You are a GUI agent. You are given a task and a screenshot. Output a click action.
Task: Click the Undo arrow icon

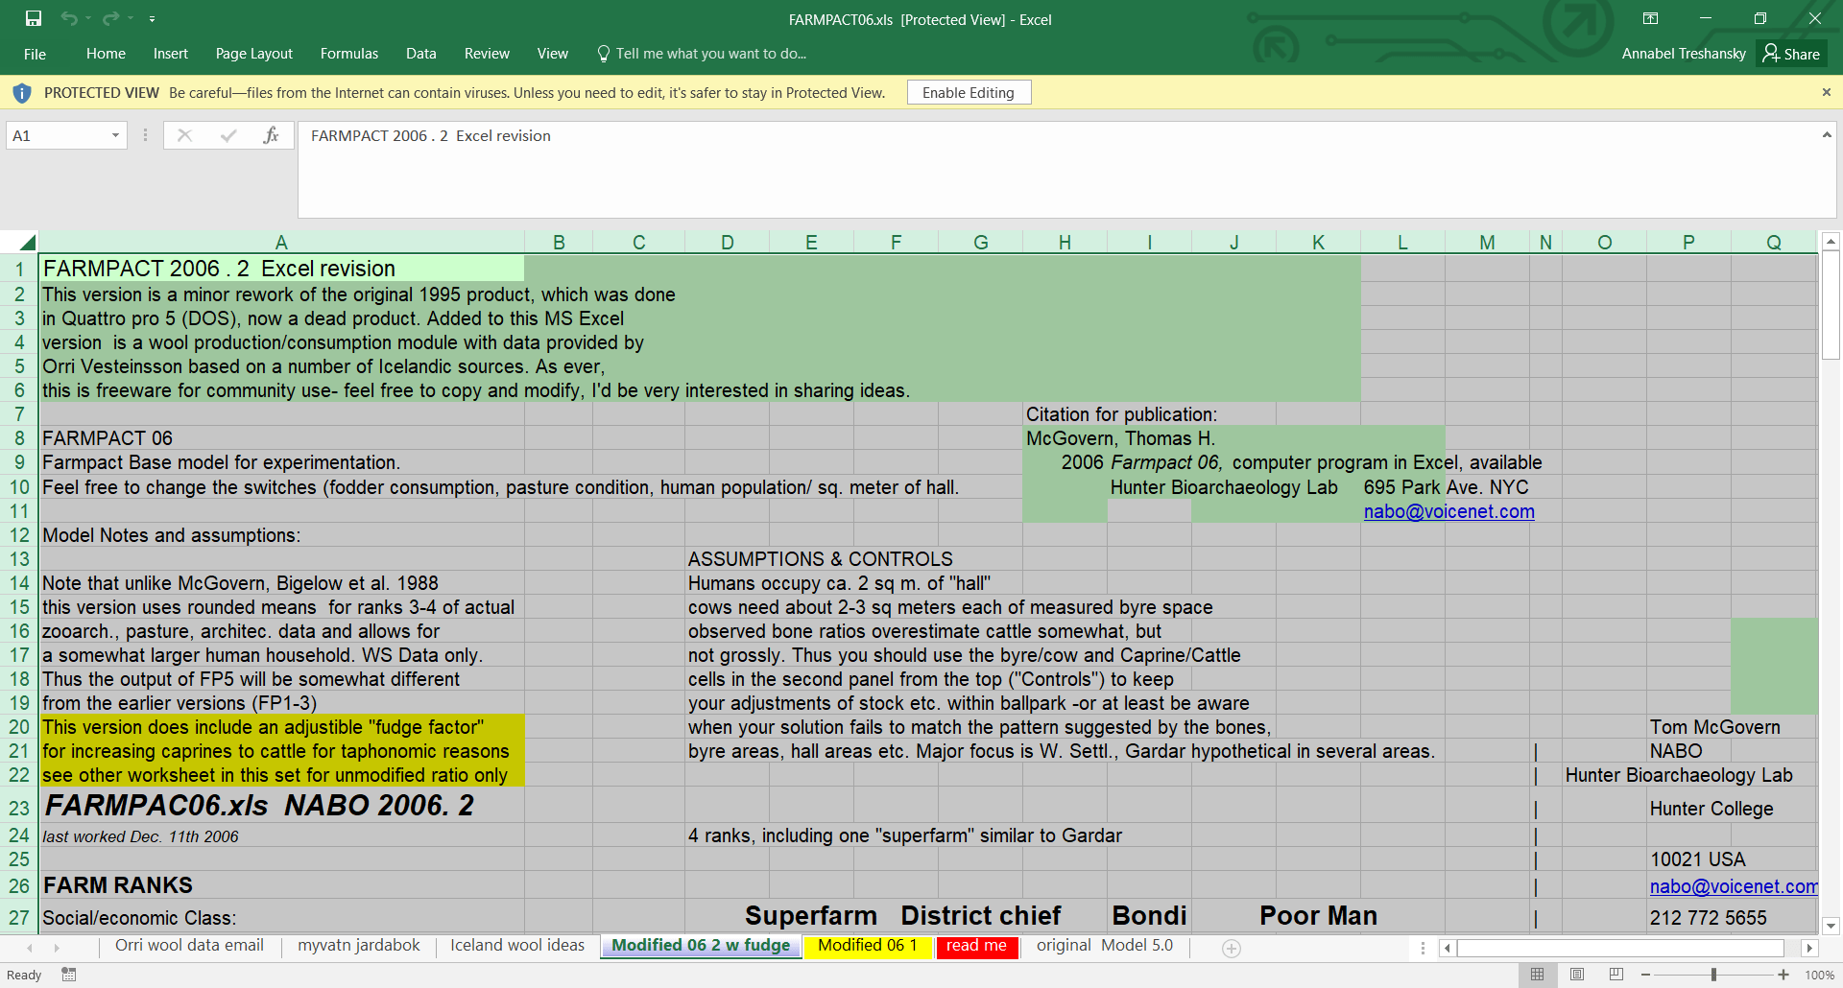68,18
